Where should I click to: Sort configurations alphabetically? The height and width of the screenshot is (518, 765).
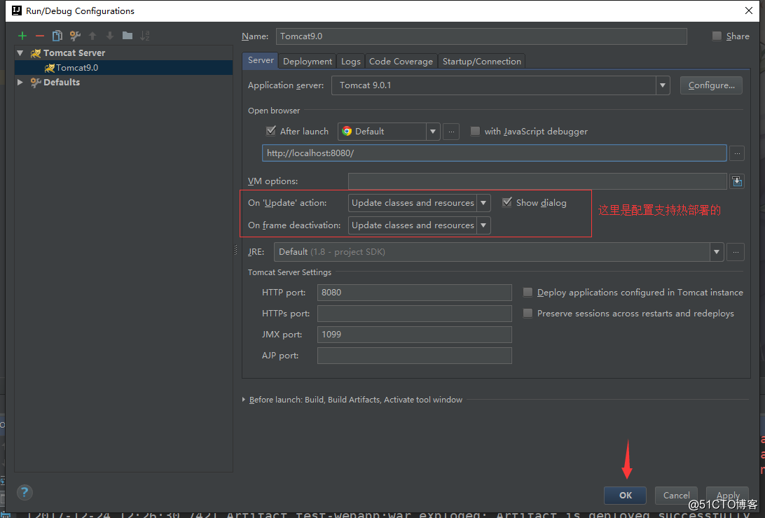[x=145, y=36]
